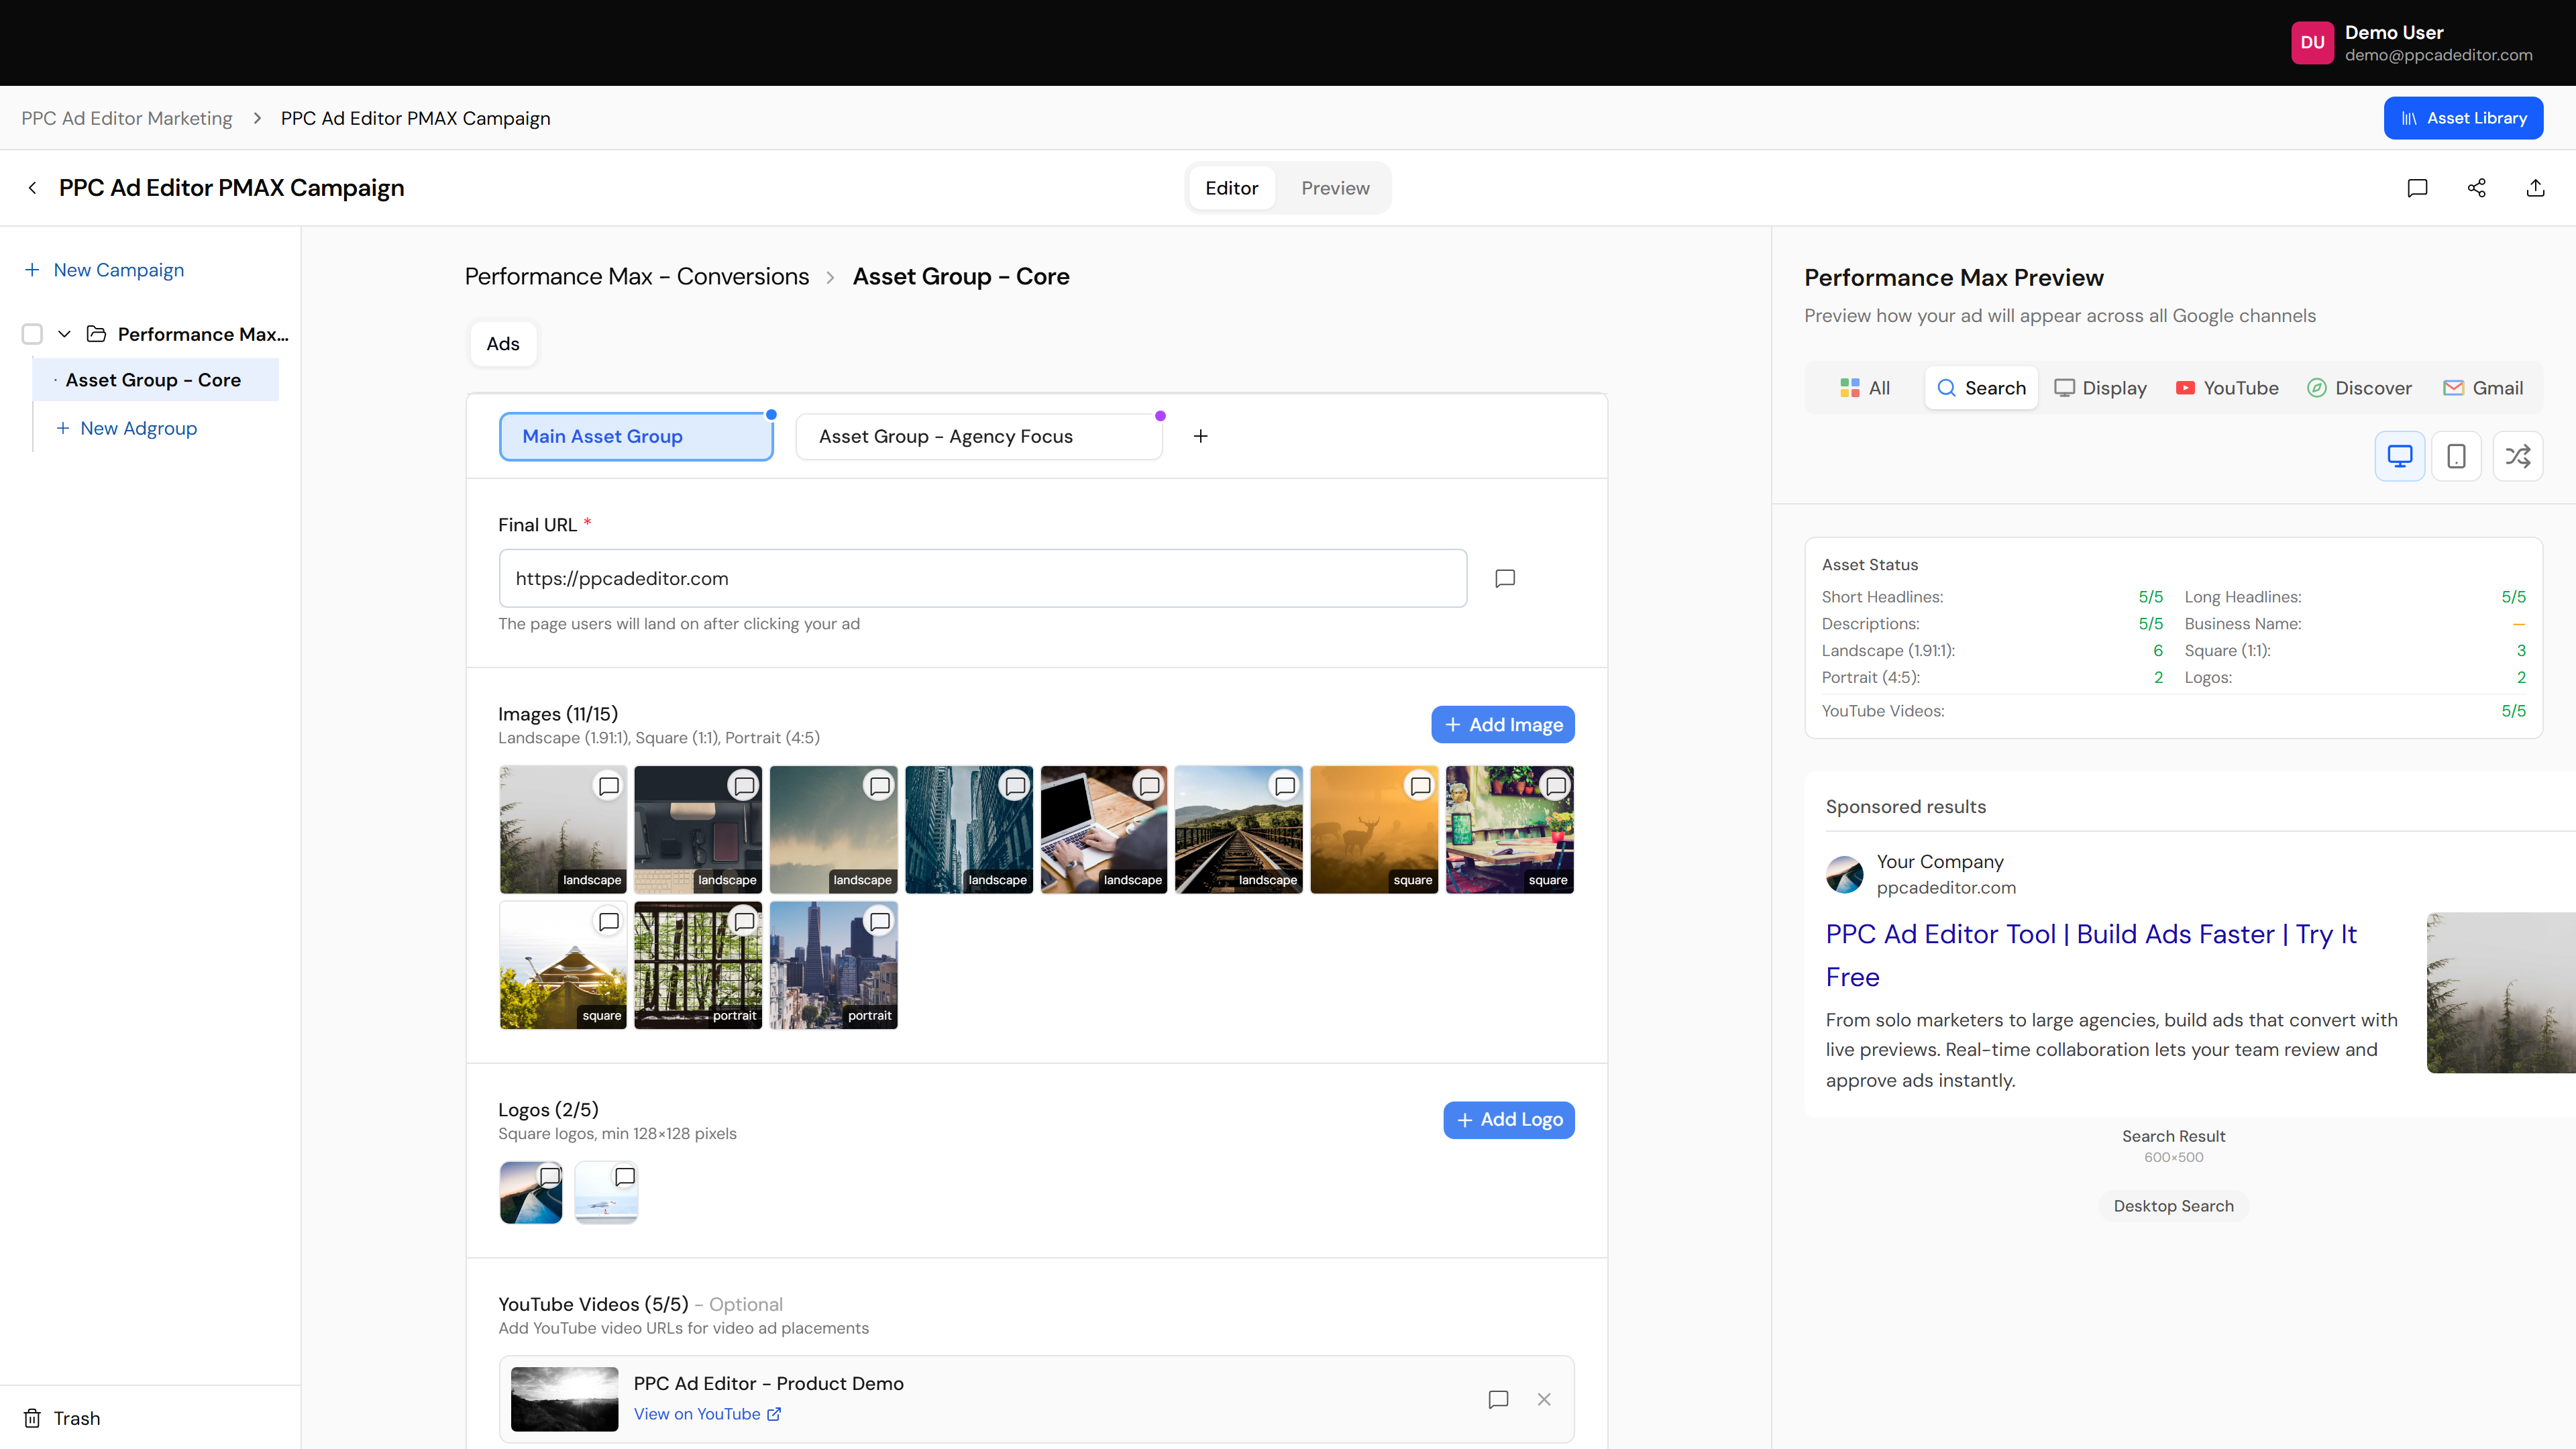Click PPC Ad Editor PMAX Campaign breadcrumb

(x=416, y=118)
